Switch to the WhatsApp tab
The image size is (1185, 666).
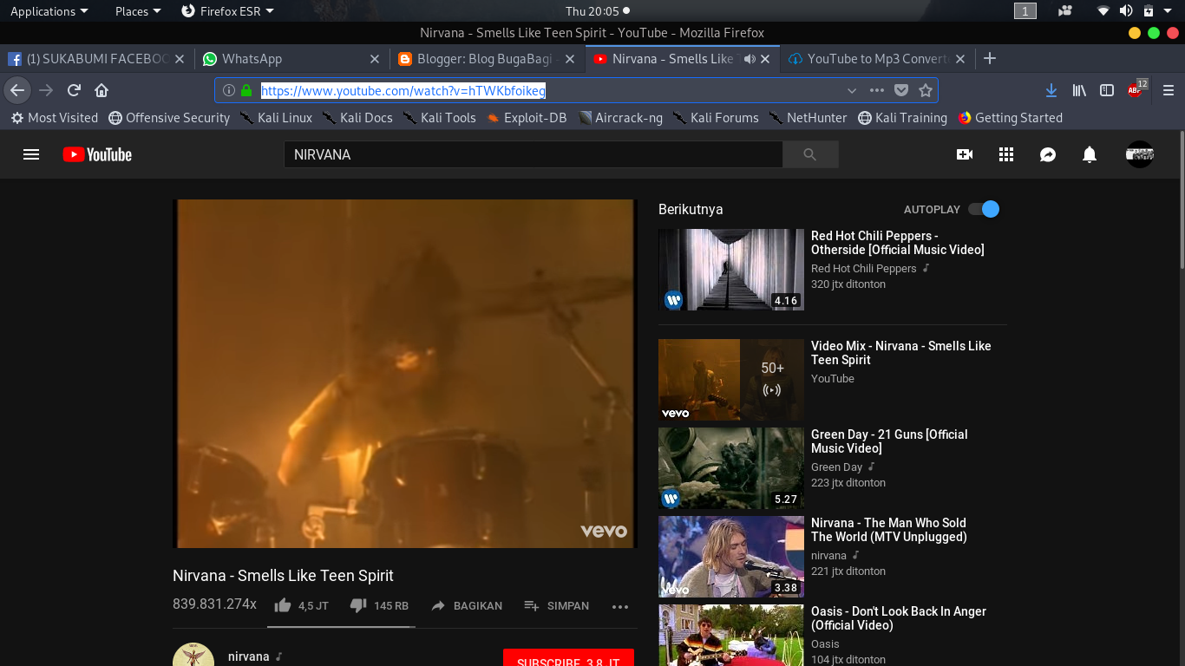point(291,59)
